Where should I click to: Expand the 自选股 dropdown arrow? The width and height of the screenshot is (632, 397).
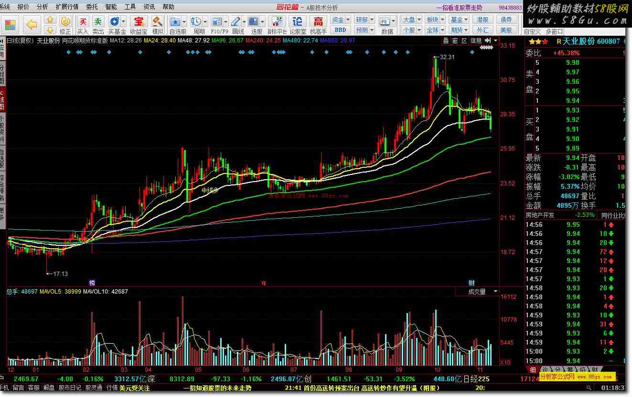click(184, 21)
